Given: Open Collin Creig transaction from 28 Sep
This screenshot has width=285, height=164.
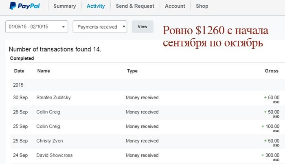Looking at the screenshot, I should [x=147, y=112].
